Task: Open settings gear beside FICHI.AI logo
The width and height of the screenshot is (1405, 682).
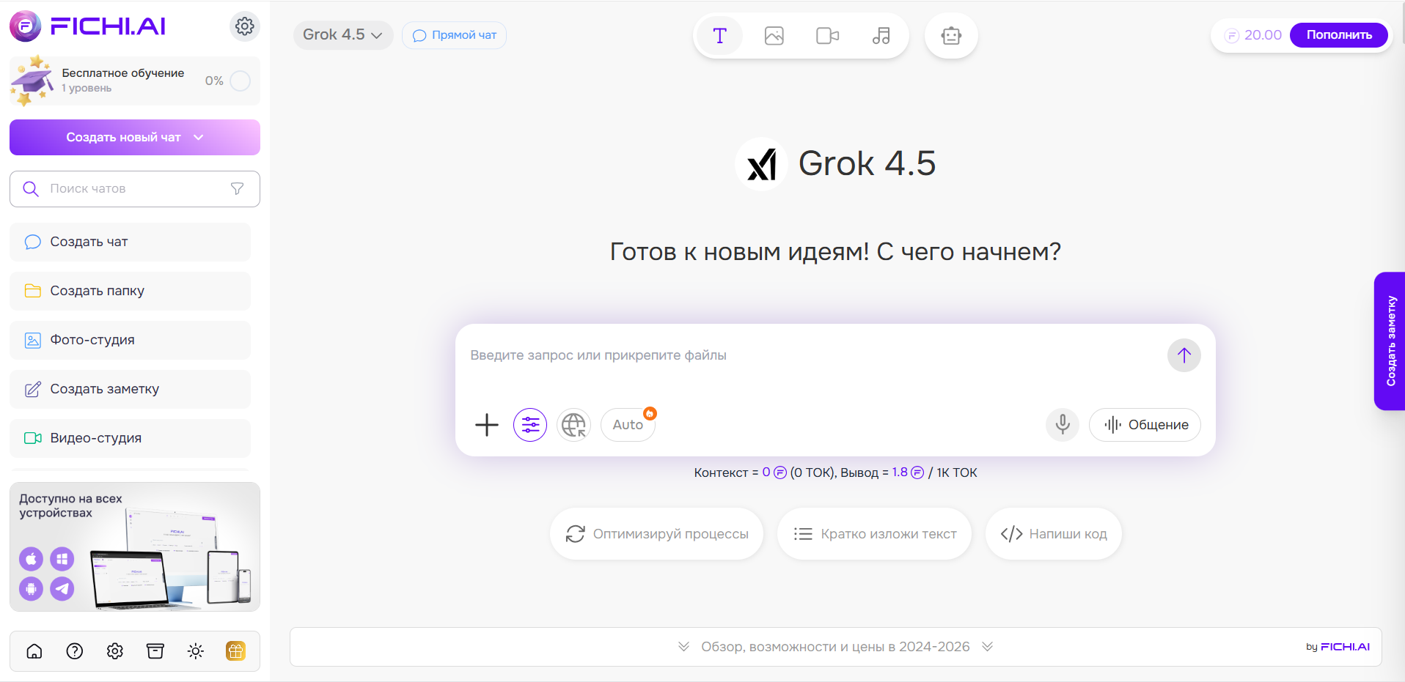Action: 244,26
